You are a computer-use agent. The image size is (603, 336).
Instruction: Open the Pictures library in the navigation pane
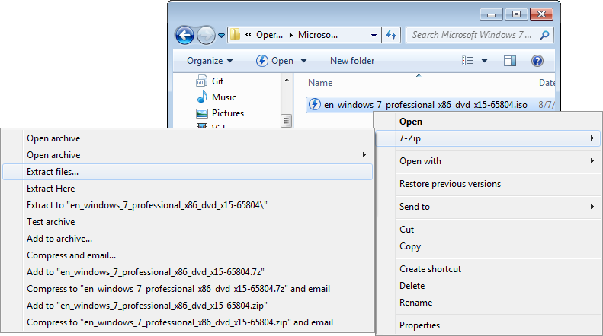point(227,113)
